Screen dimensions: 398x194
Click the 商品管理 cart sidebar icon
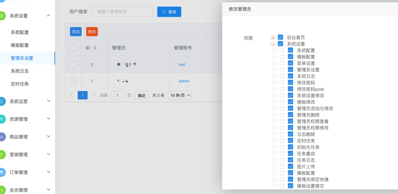pyautogui.click(x=2, y=137)
